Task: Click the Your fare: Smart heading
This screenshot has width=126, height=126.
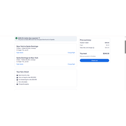Action: click(x=23, y=72)
